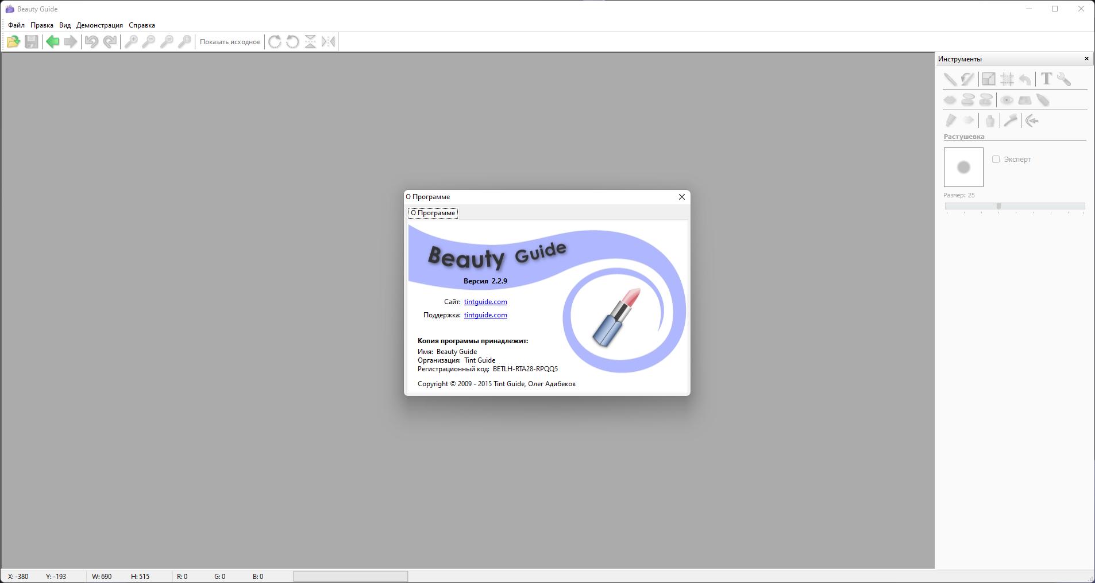Click the save floppy disk icon
The width and height of the screenshot is (1095, 583).
click(32, 41)
